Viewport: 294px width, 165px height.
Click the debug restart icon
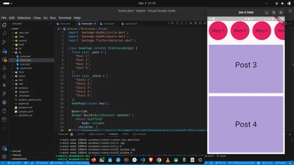coord(195,23)
